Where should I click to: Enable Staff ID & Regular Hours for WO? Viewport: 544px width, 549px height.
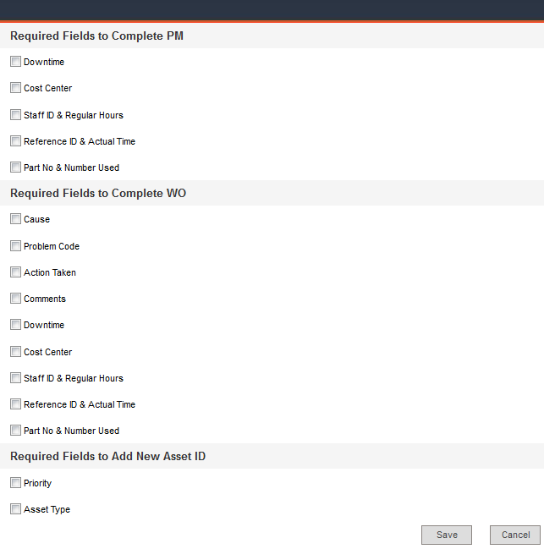(15, 378)
